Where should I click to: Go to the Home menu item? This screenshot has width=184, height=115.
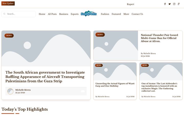[x=42, y=14]
